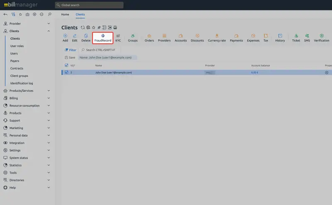Open client Orders

(x=149, y=38)
